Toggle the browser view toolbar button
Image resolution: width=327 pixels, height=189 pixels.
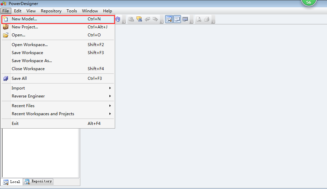(x=169, y=19)
